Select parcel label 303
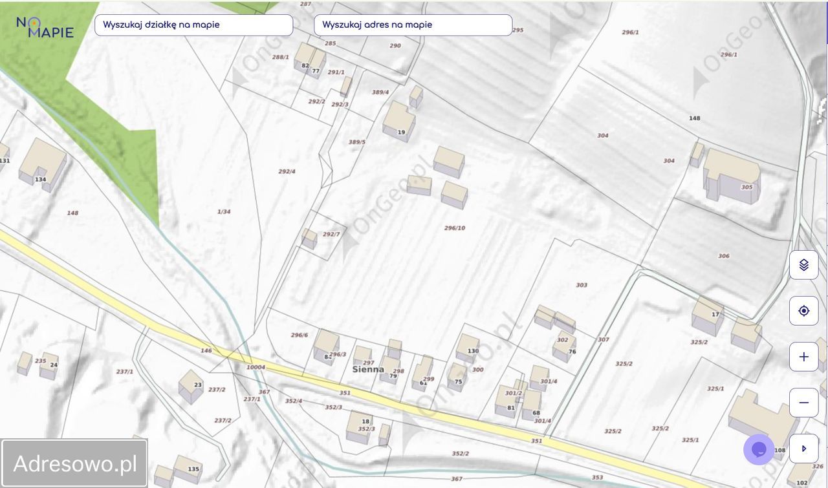The height and width of the screenshot is (488, 828). 582,285
